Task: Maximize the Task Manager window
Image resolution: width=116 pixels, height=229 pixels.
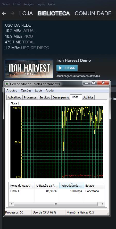Action: tap(94, 83)
